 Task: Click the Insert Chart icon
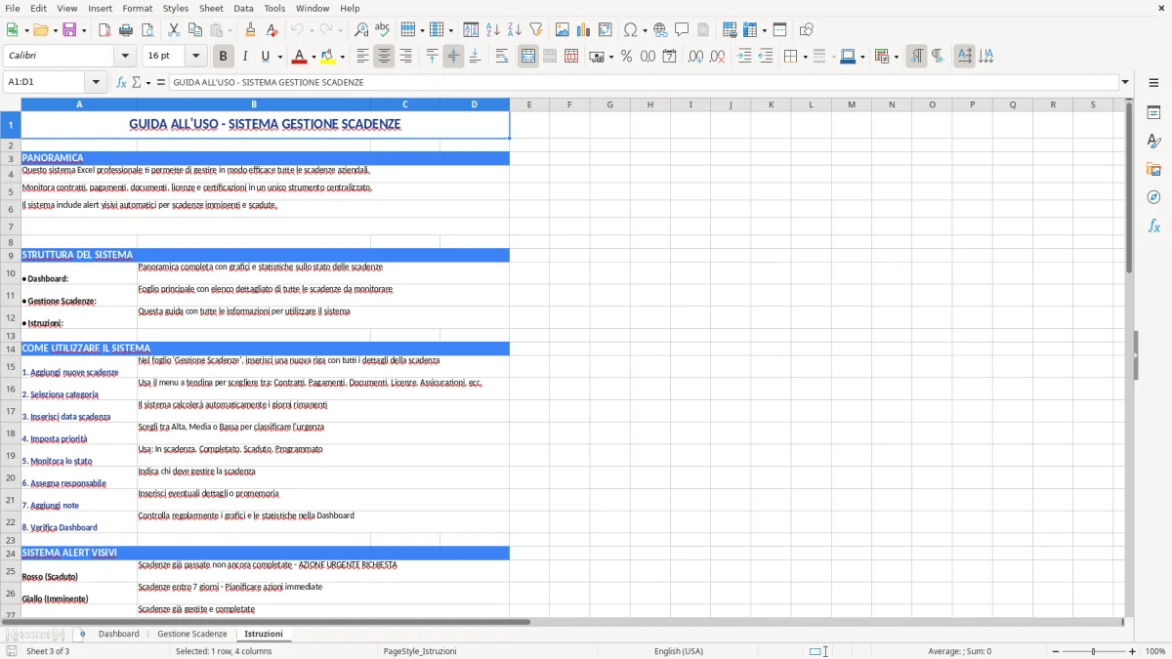[x=584, y=30]
